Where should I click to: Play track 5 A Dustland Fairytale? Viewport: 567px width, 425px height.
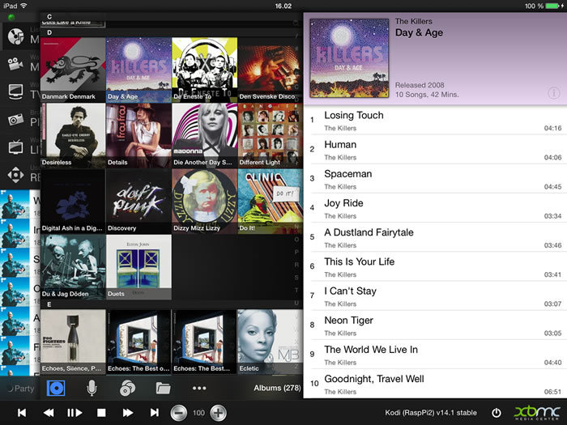click(x=435, y=237)
